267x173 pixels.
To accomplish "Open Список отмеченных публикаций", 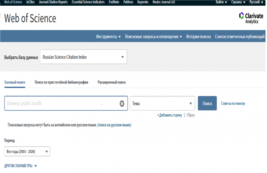I will 239,37.
